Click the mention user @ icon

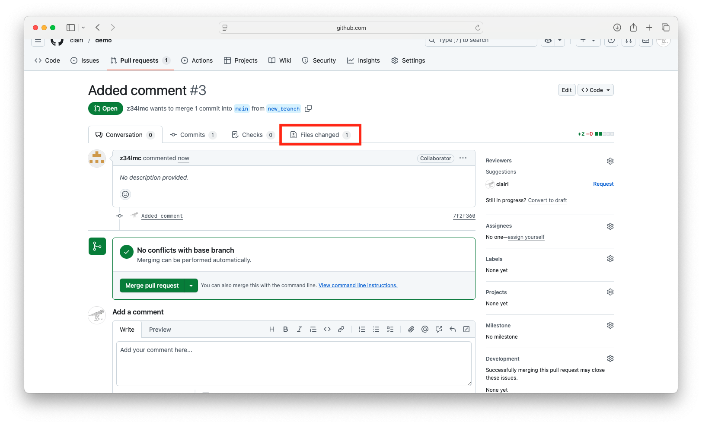[x=425, y=329]
